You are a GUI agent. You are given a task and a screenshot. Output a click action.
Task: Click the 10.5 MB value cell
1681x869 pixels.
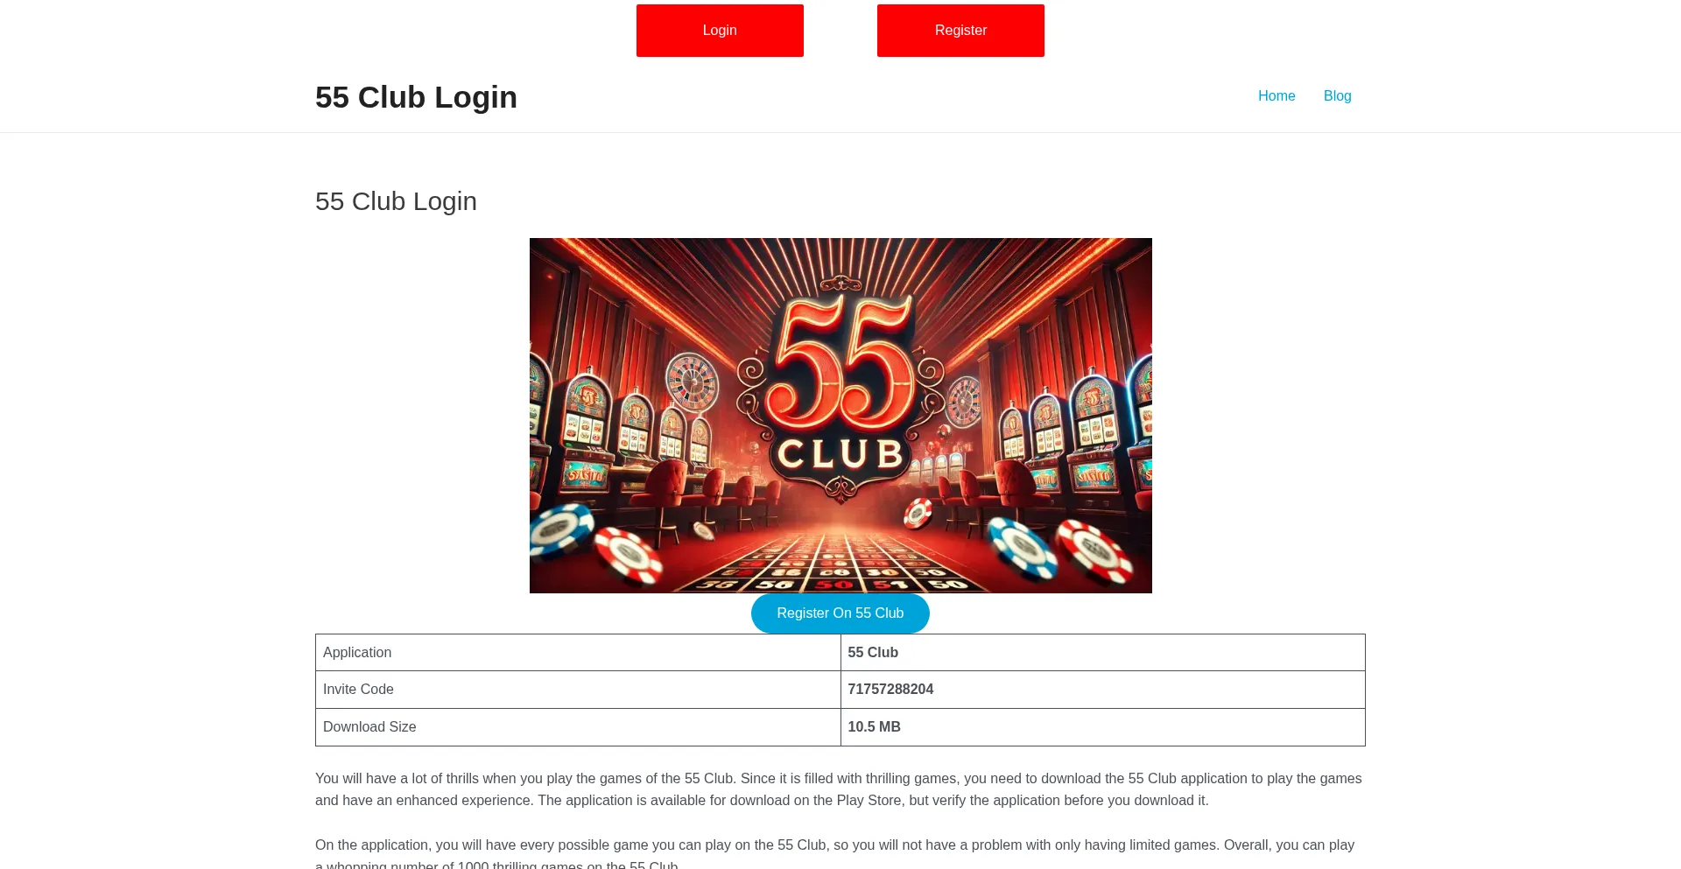[1102, 727]
